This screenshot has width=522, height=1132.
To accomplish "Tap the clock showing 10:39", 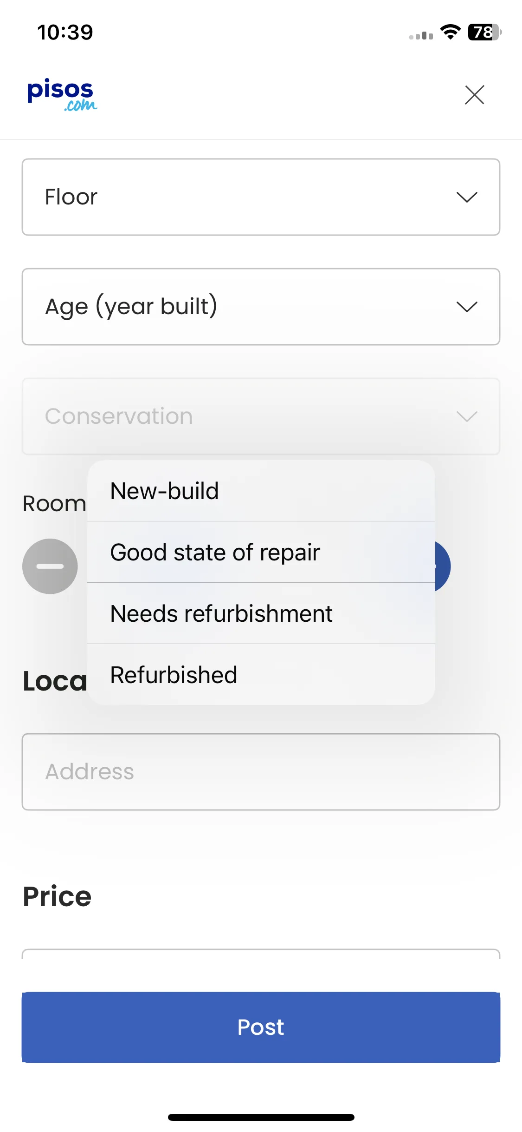I will (x=65, y=33).
